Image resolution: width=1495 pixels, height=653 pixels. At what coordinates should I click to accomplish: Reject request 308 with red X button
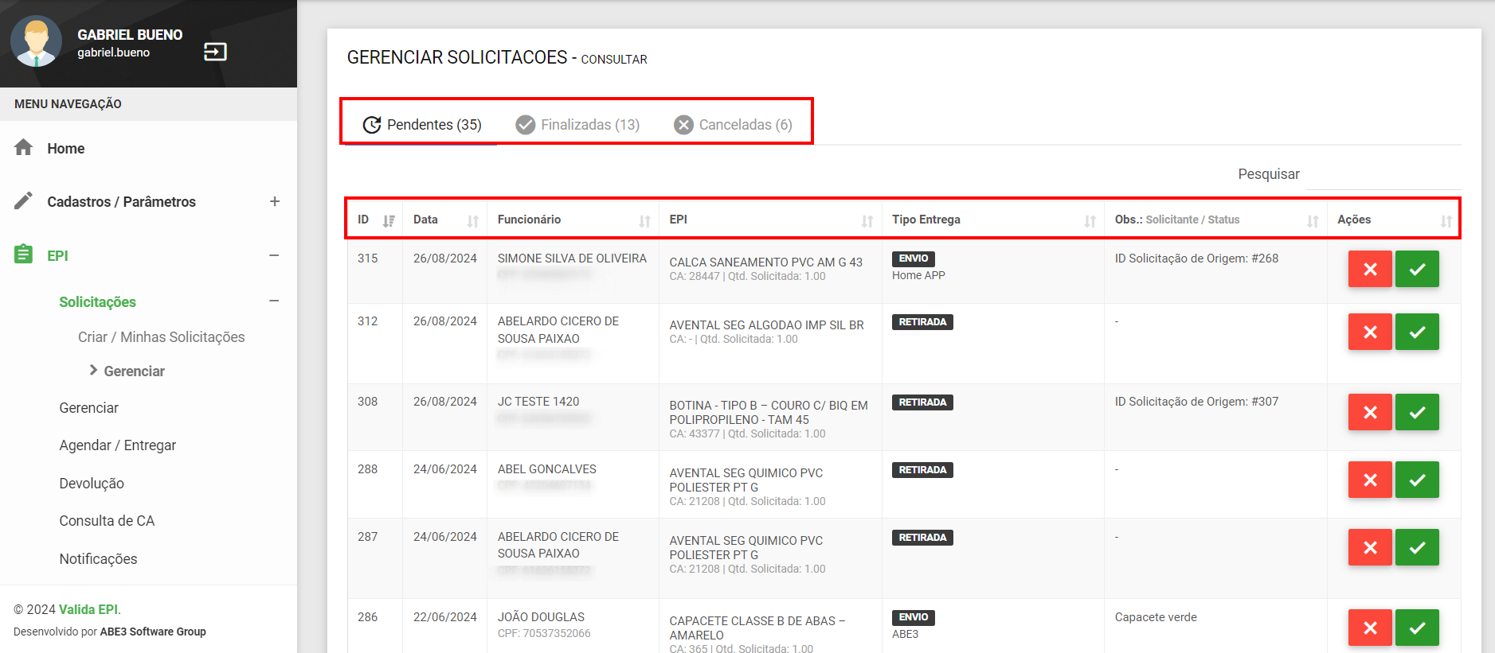pyautogui.click(x=1370, y=412)
